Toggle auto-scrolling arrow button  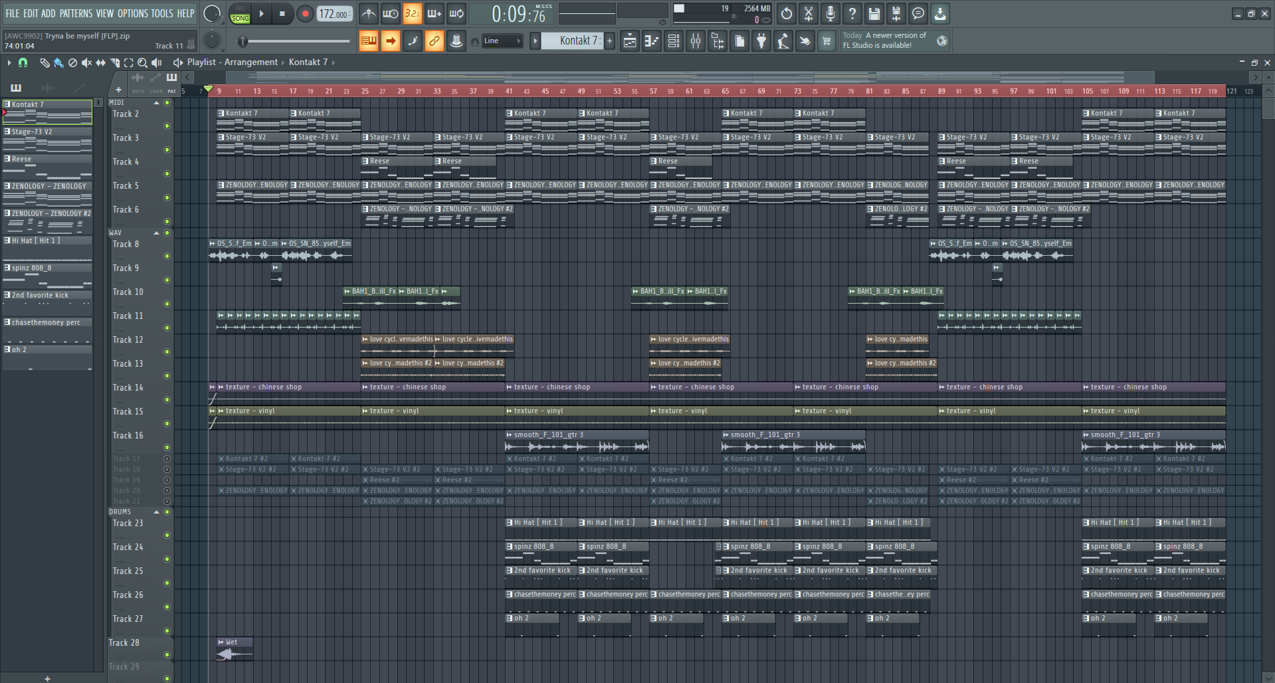391,41
